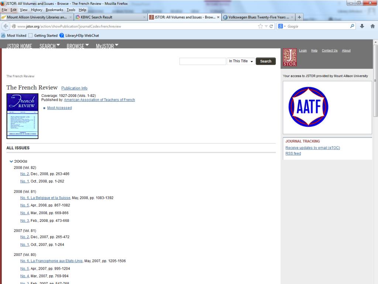The image size is (378, 284).
Task: Go to JSTOR HOME
Action: (19, 46)
